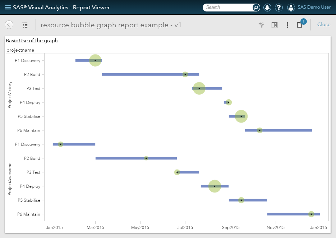
Task: Click the notification bell icon
Action: [x=267, y=7]
